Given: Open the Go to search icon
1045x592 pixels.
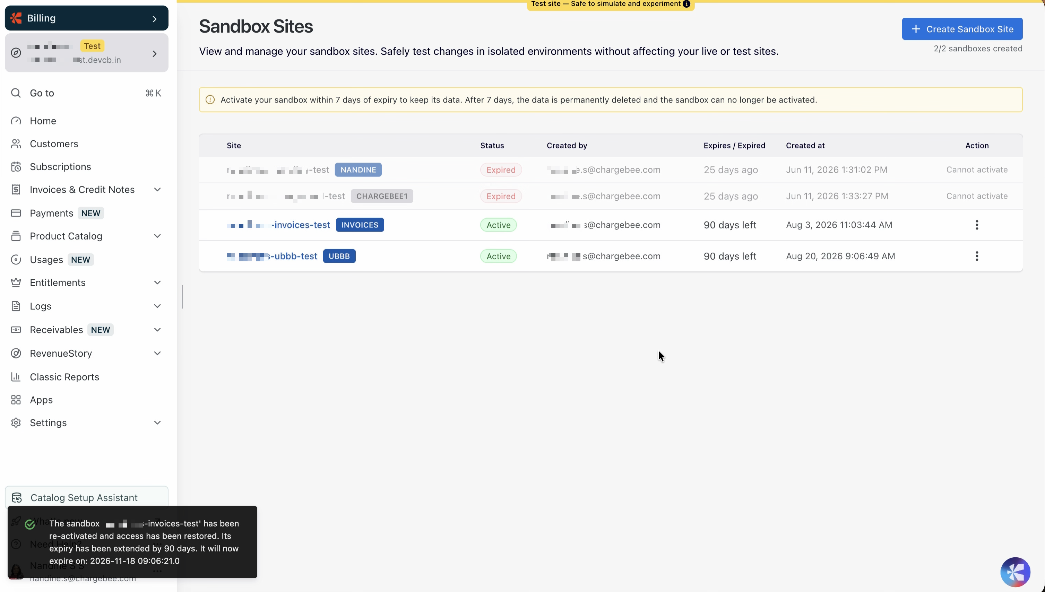Looking at the screenshot, I should [x=16, y=93].
